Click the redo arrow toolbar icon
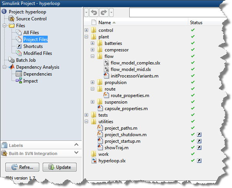 [103, 12]
